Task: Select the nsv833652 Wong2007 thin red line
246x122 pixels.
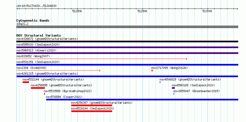Action: [102, 59]
